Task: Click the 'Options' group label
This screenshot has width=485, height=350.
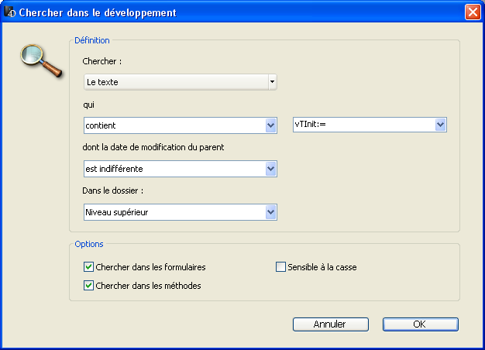Action: [88, 244]
